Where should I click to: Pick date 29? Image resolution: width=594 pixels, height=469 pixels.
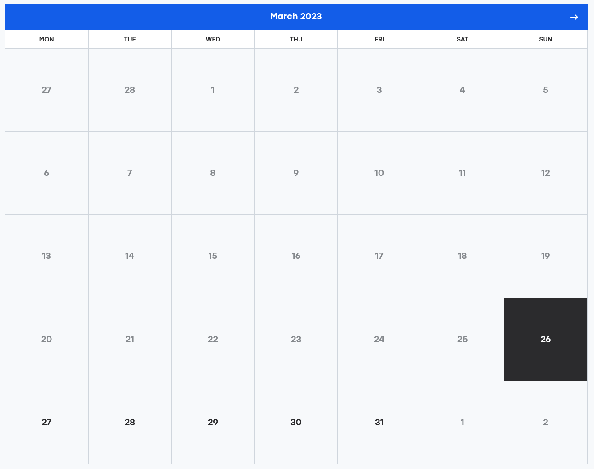(213, 422)
